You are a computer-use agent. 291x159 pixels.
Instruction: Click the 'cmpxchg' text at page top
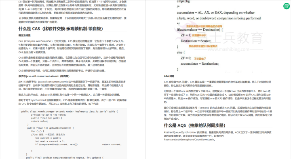tap(183, 2)
